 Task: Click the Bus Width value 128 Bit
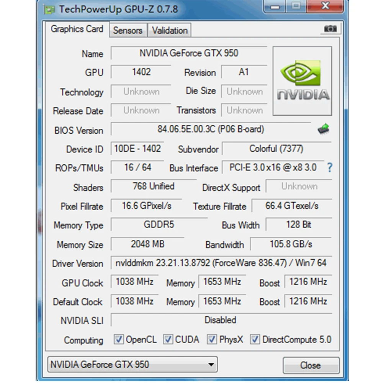[x=299, y=224]
